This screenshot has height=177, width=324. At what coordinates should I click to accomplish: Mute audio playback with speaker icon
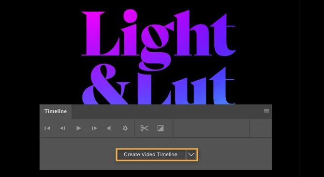(x=109, y=128)
